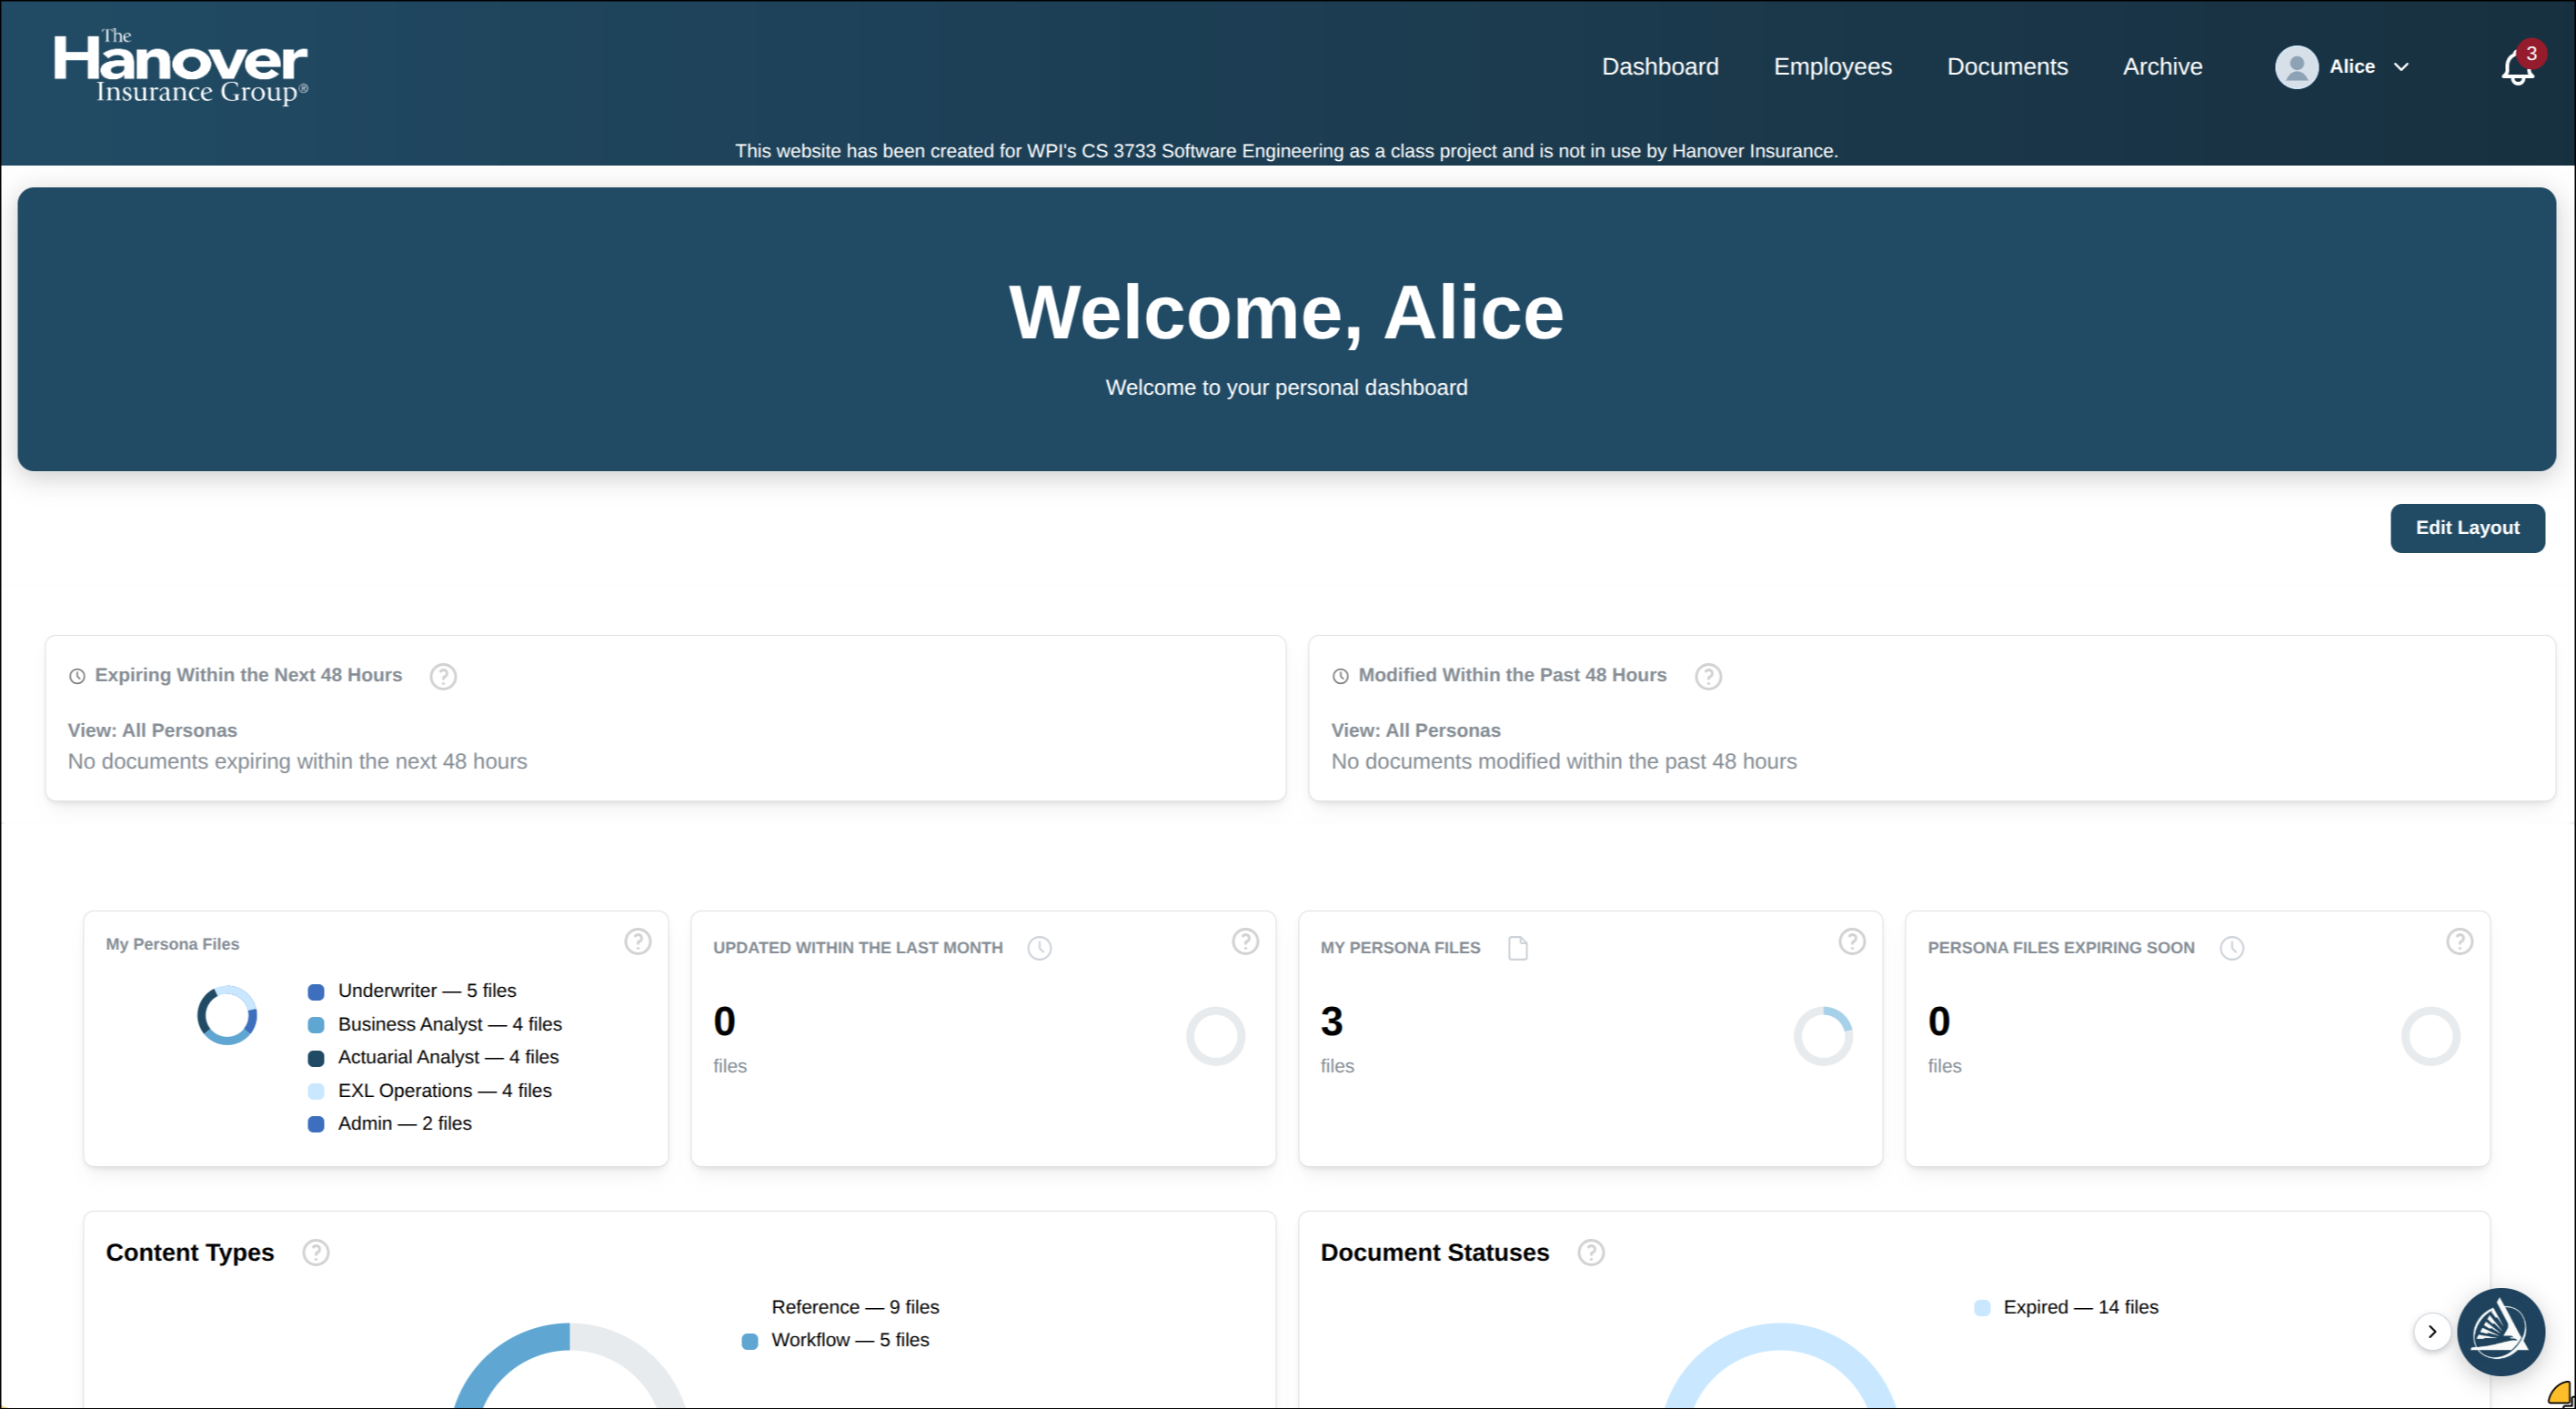Open help on Persona Files Expiring Soon card
This screenshot has width=2576, height=1409.
coord(2459,941)
